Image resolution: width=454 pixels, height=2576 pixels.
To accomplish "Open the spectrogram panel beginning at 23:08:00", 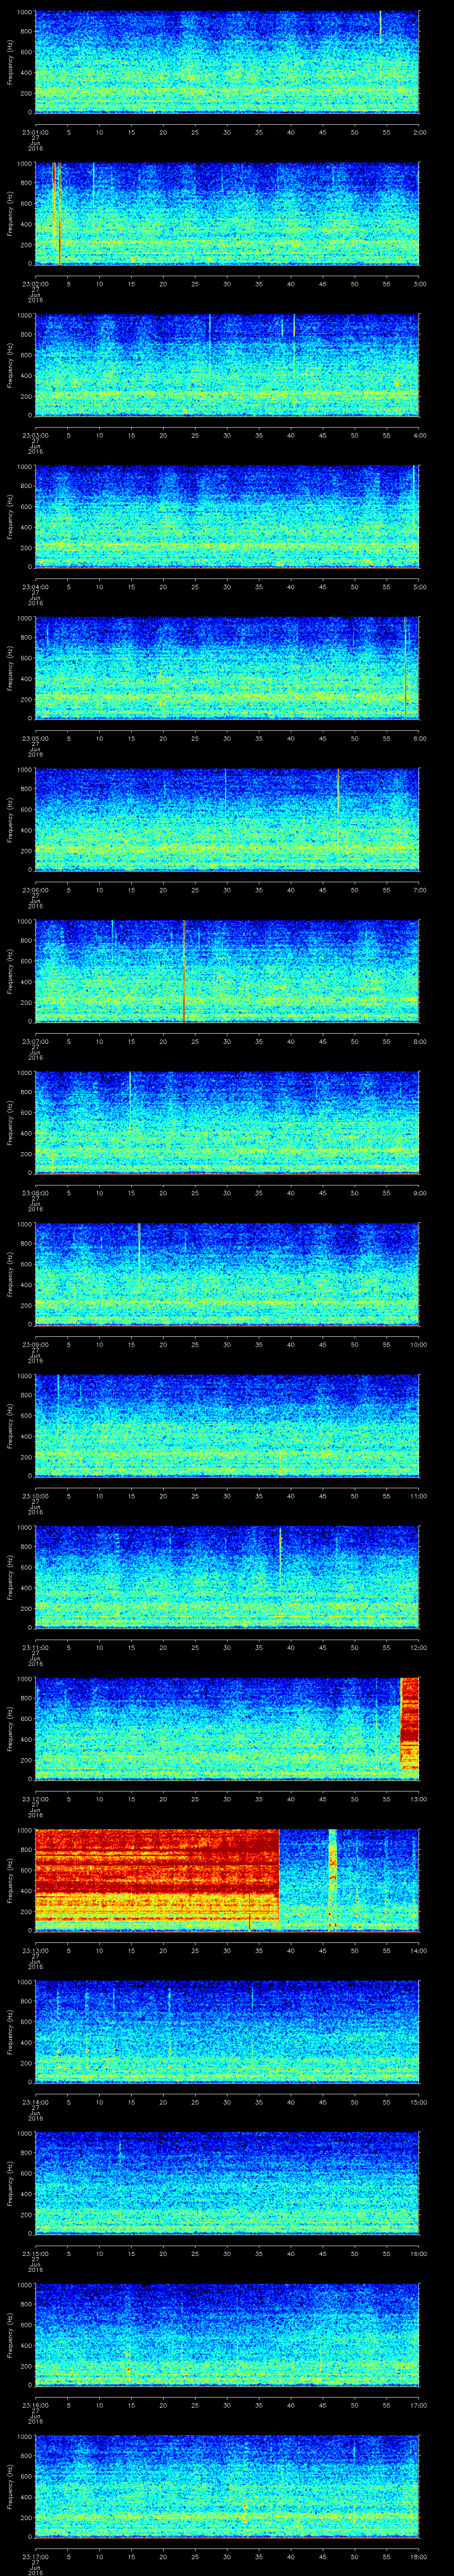I will [x=227, y=1122].
